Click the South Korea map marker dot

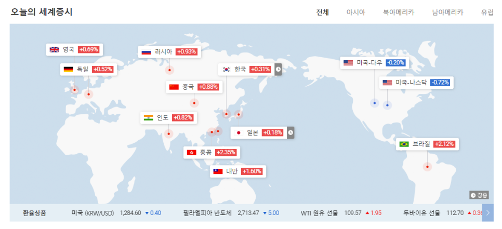227,114
